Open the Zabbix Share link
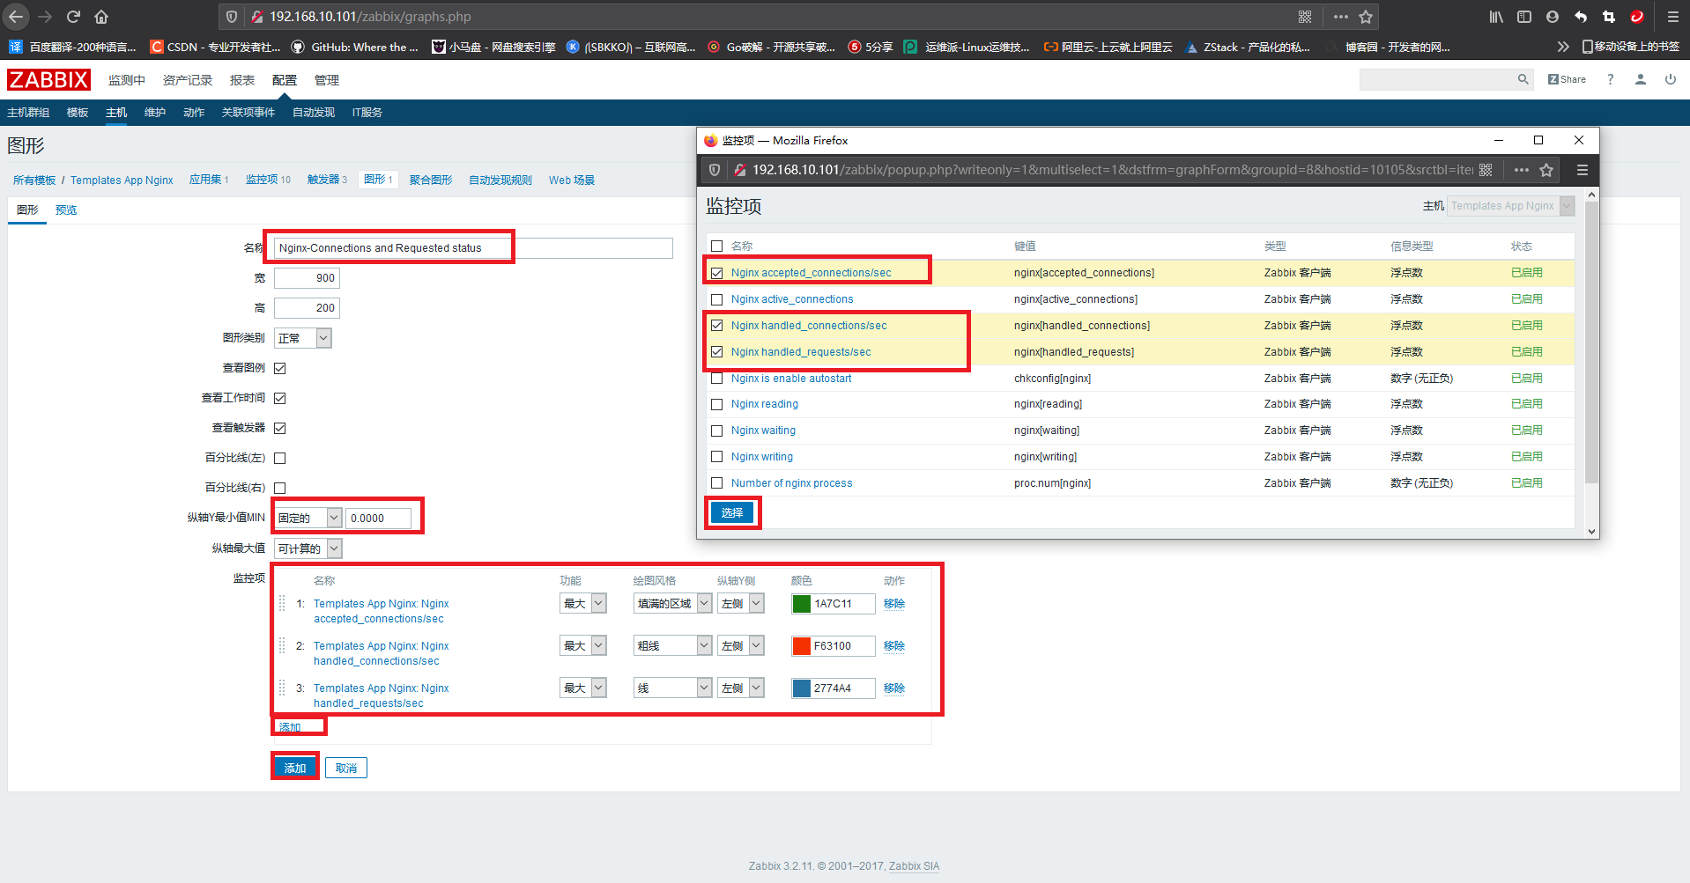The width and height of the screenshot is (1690, 883). click(1567, 79)
